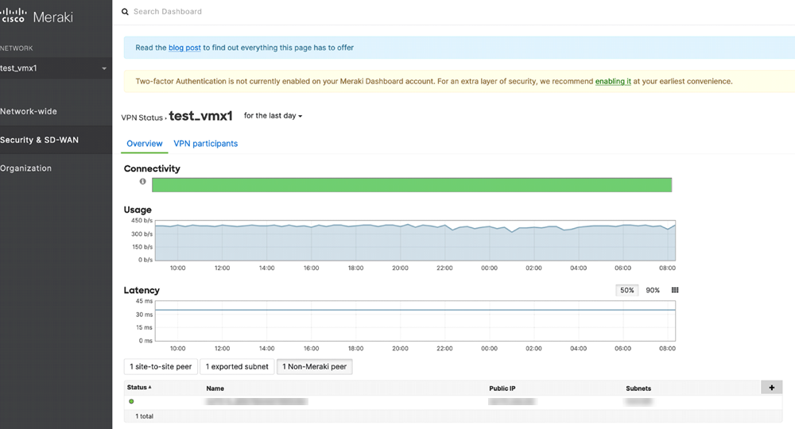795x429 pixels.
Task: Open the latency grid view icon
Action: click(x=675, y=291)
